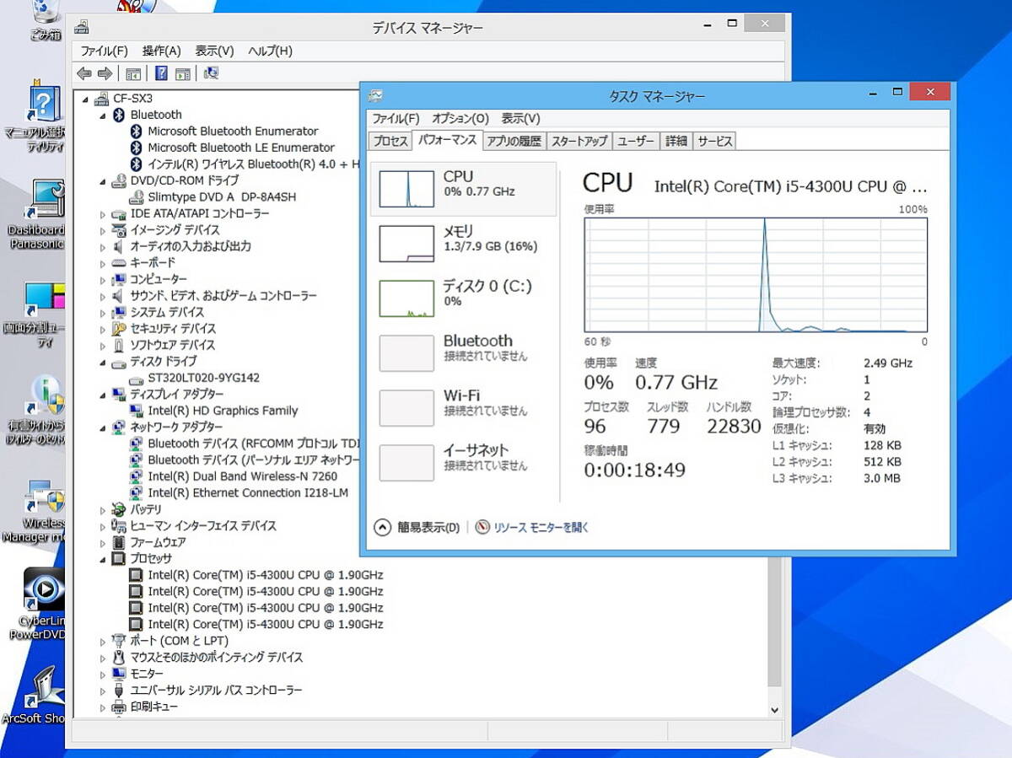Click Device Manager scrollbar down arrow
The height and width of the screenshot is (758, 1012).
click(x=776, y=710)
